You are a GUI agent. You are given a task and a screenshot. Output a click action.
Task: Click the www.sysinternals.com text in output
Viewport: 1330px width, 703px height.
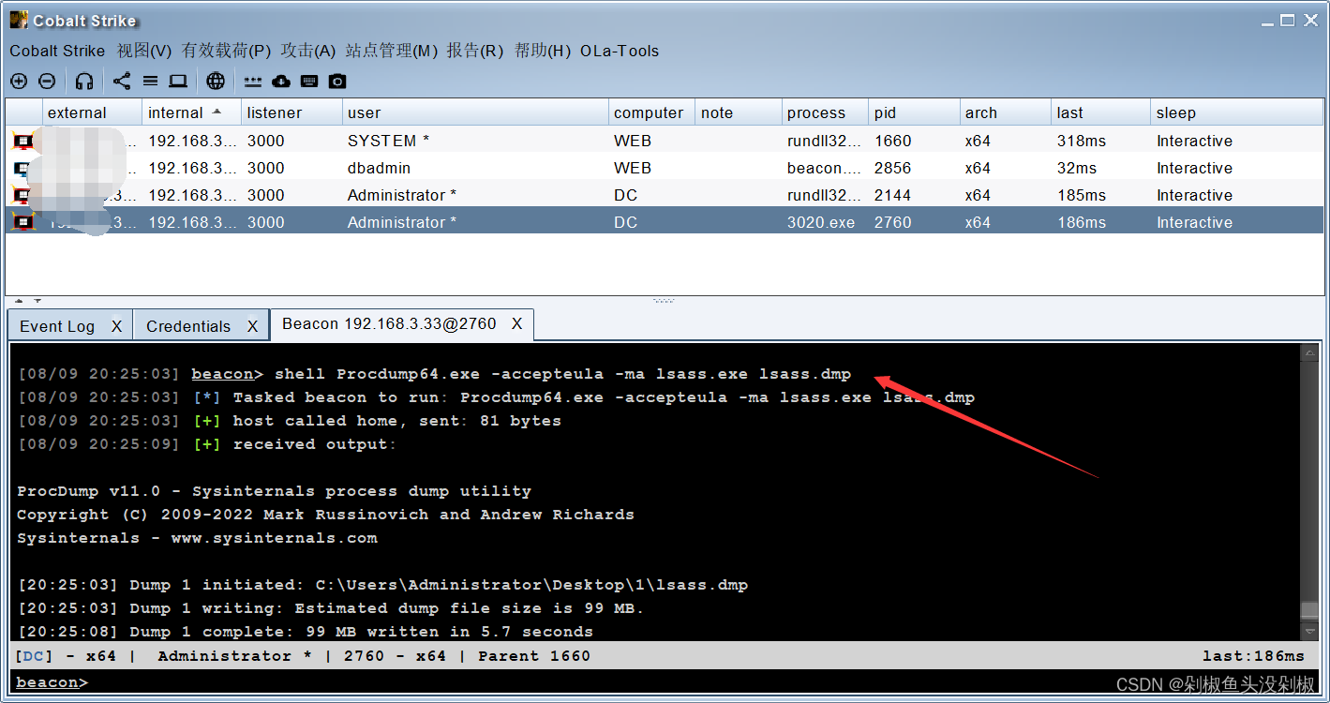pyautogui.click(x=275, y=538)
